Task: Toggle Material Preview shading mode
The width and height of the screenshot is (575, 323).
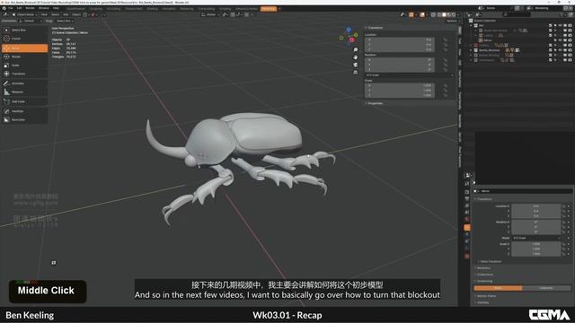Action: (x=449, y=14)
